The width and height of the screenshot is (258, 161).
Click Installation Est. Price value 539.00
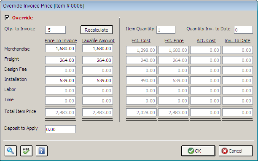tap(173, 80)
